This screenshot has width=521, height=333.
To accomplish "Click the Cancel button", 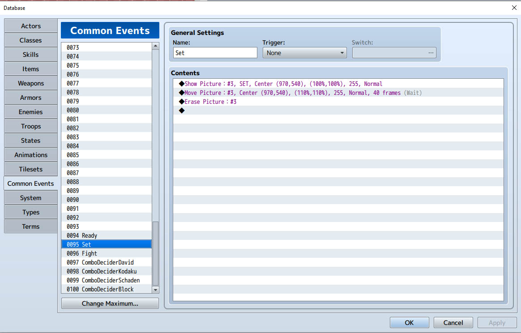I will pyautogui.click(x=453, y=322).
